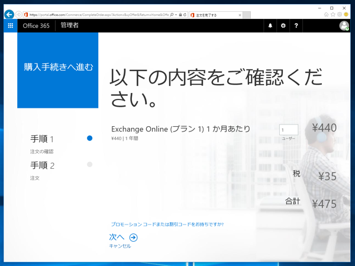Click the search magnifier in address bar
The height and width of the screenshot is (266, 355).
pos(172,15)
